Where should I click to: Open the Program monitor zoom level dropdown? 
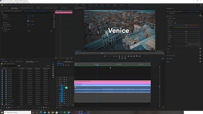[x=85, y=51]
